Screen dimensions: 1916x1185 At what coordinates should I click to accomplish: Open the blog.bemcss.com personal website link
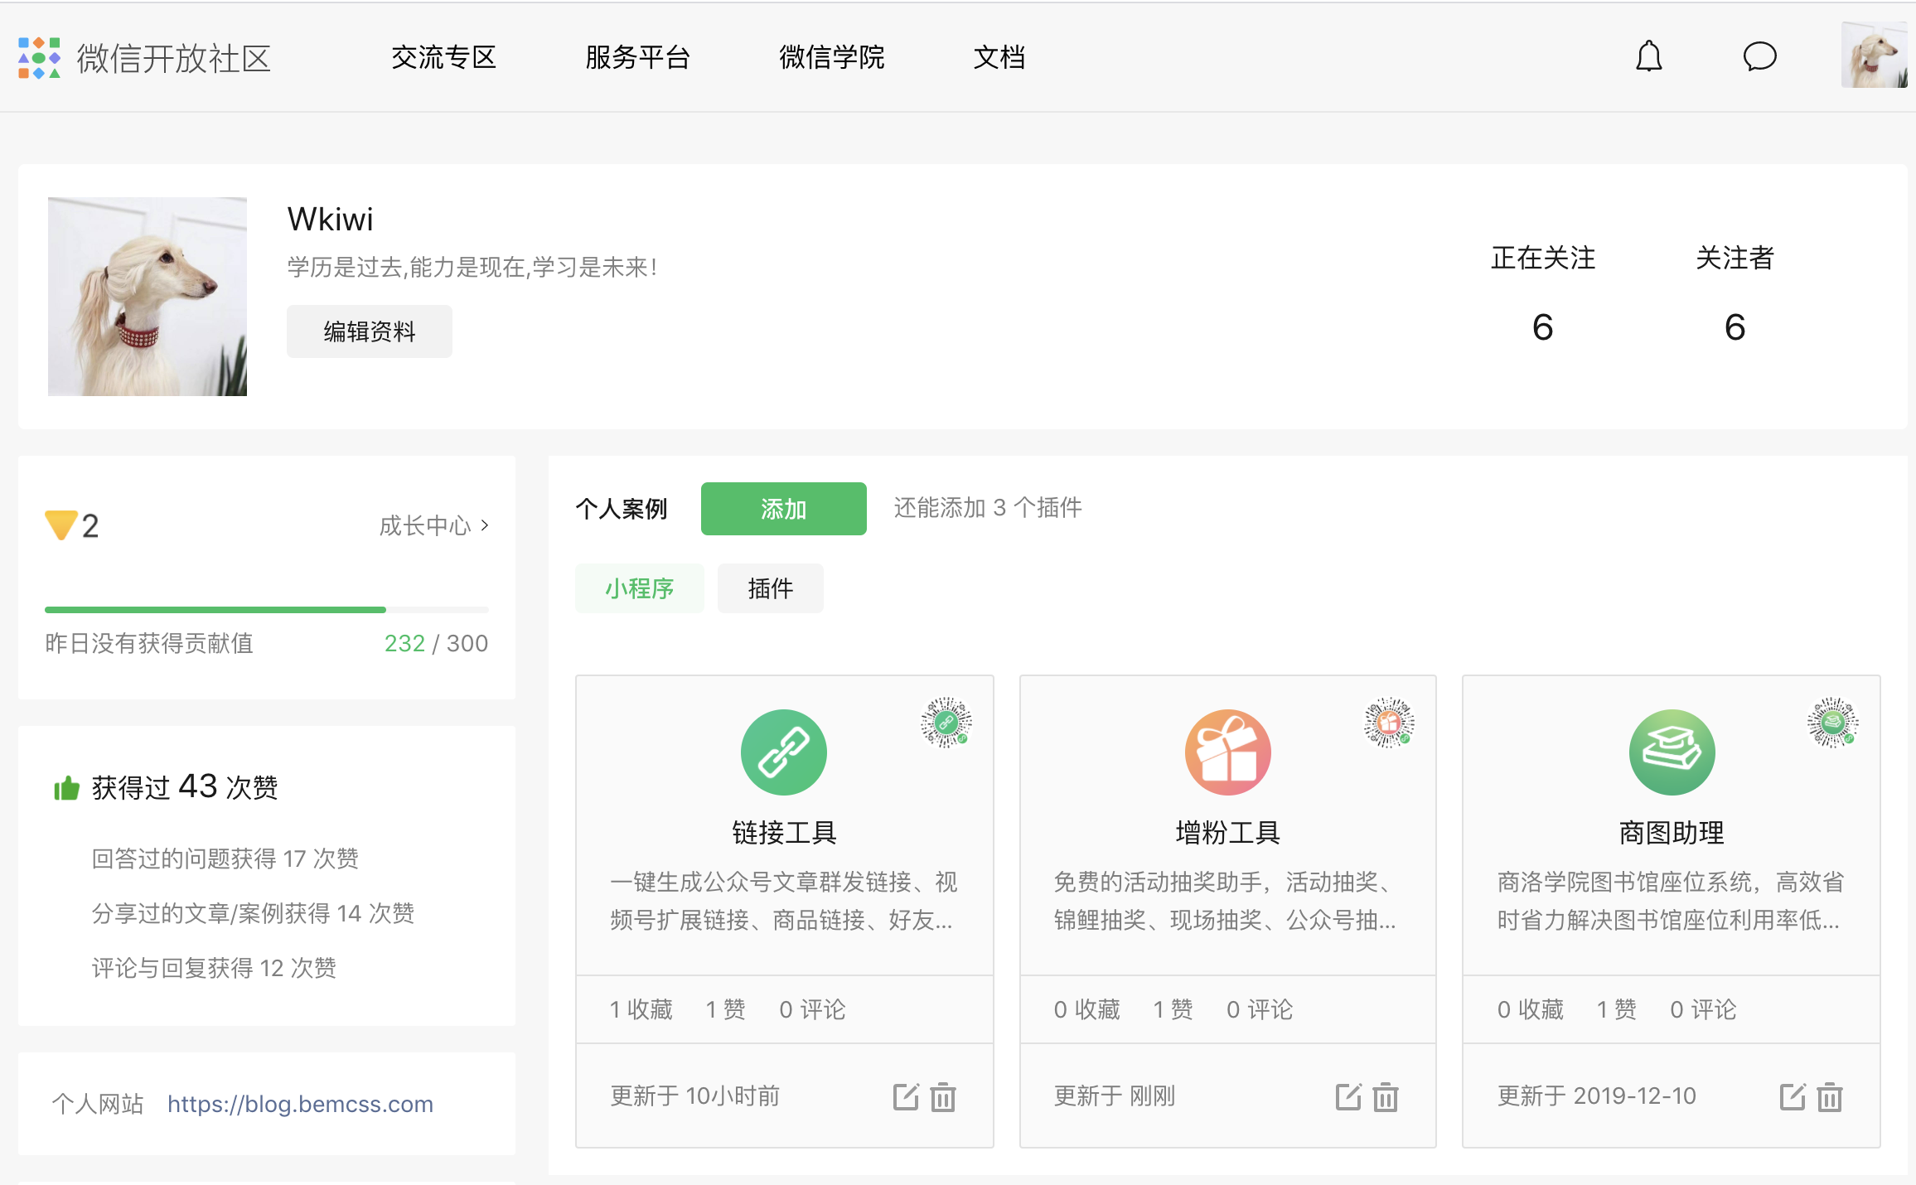[300, 1104]
